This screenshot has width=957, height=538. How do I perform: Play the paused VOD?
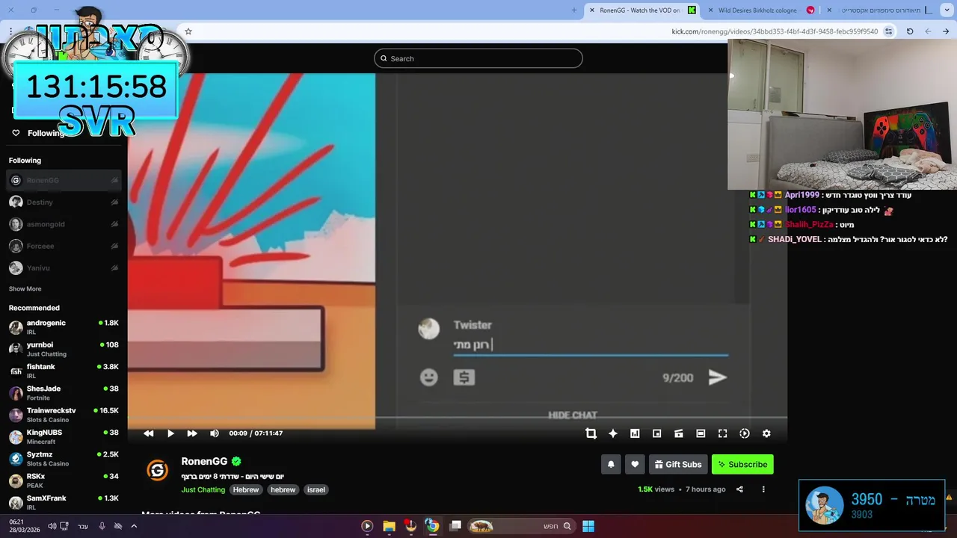click(170, 433)
